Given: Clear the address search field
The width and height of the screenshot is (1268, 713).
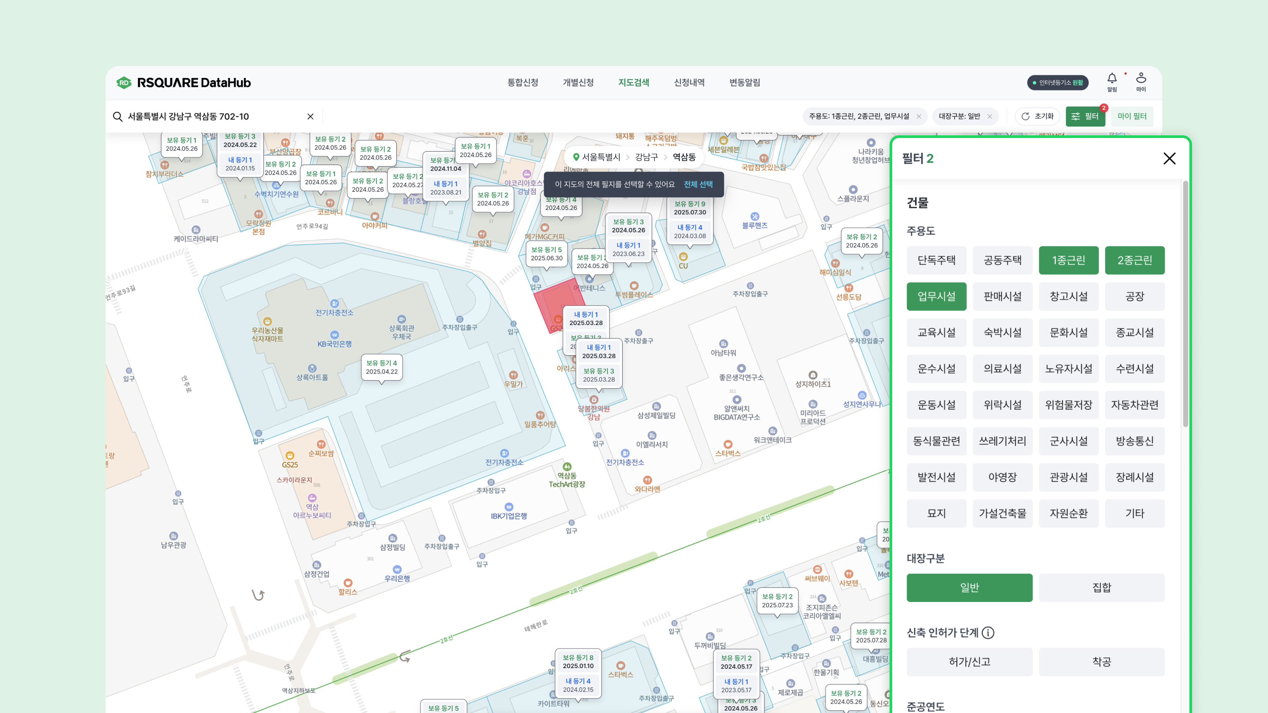Looking at the screenshot, I should [310, 117].
